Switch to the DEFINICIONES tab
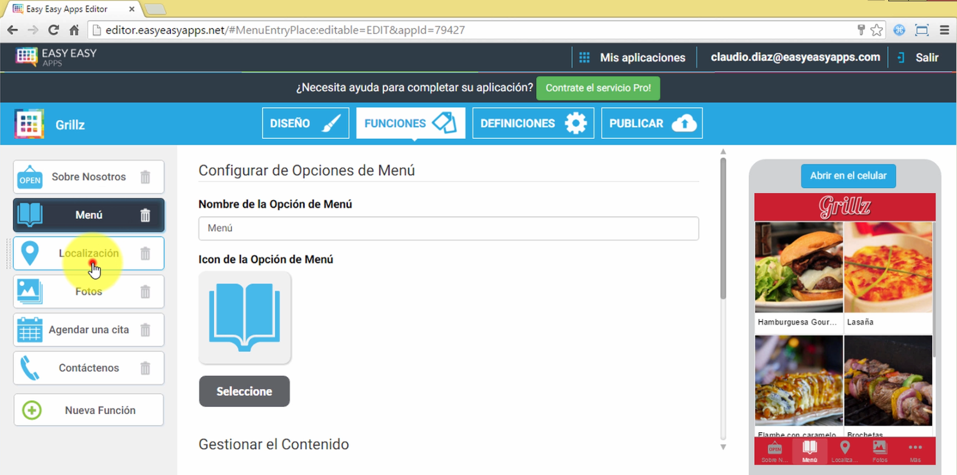 pos(533,123)
